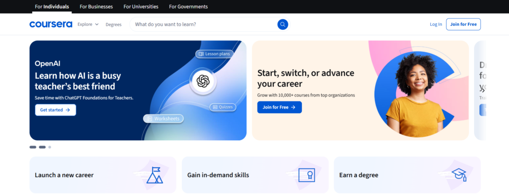The width and height of the screenshot is (509, 196).
Task: Open the Gain in-demand skills card
Action: (255, 175)
